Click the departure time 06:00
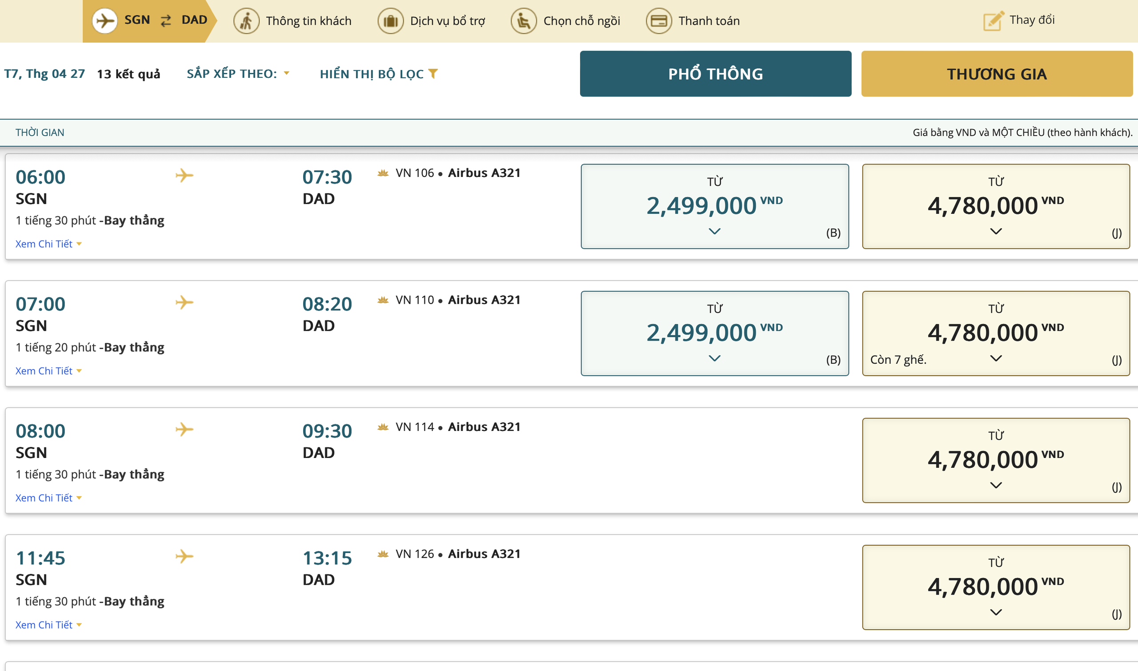1138x671 pixels. [x=40, y=177]
